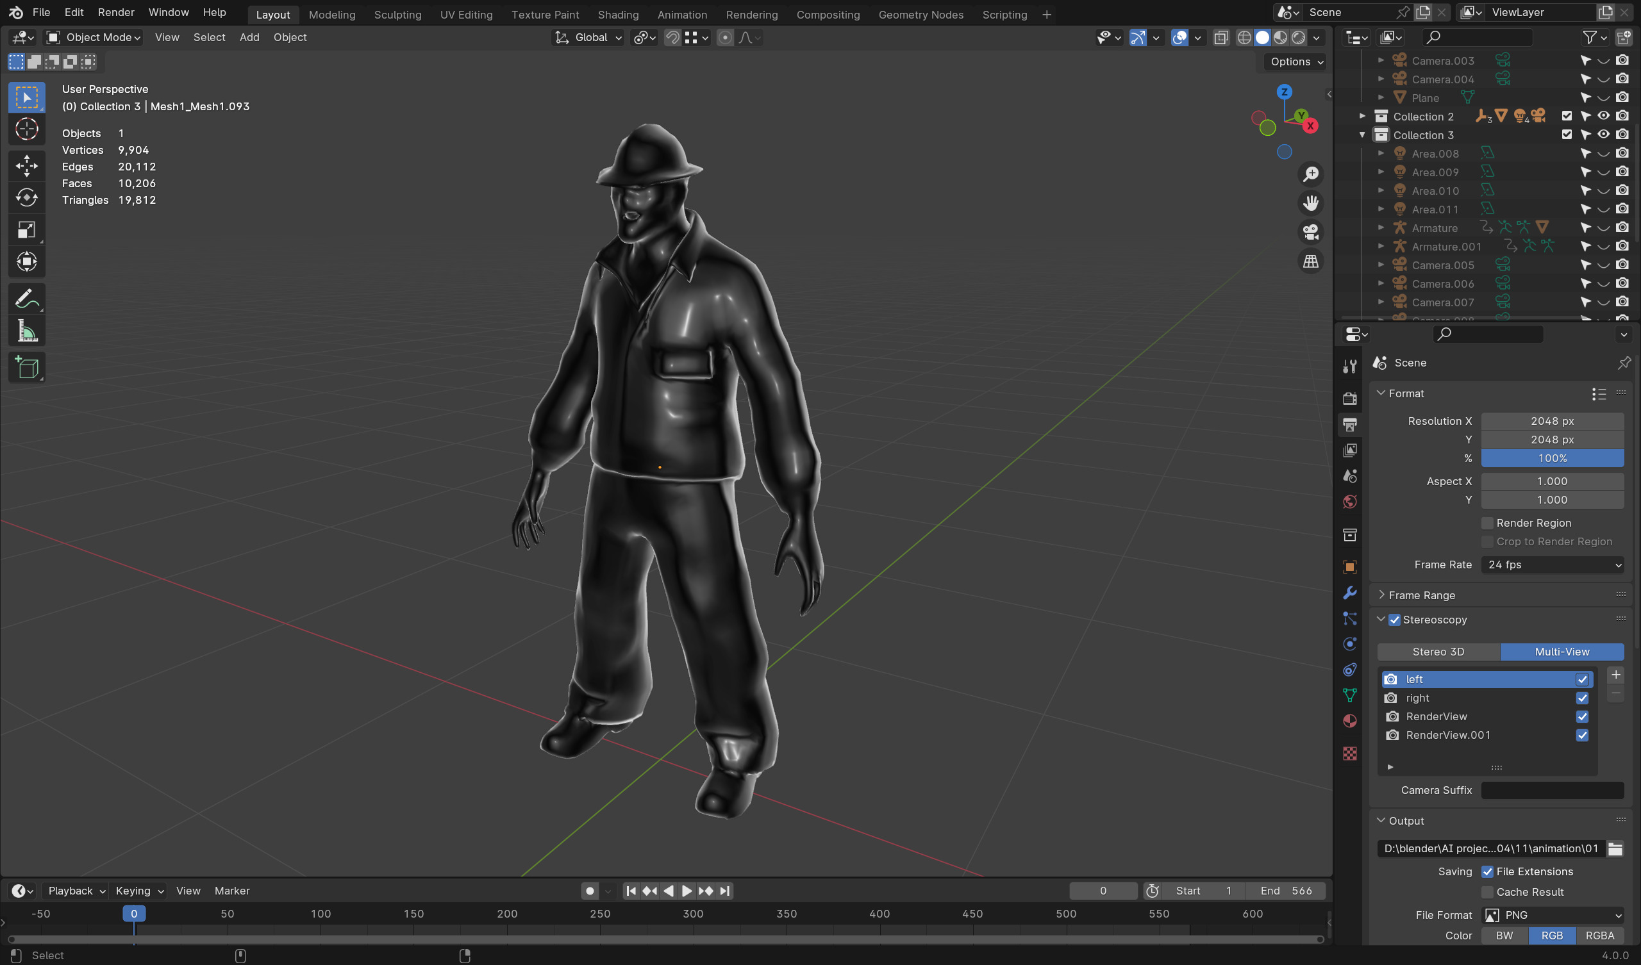Activate the Transform tool
Screen dimensions: 1641x965
[27, 262]
